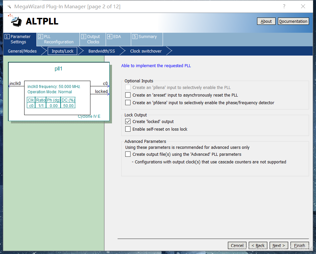This screenshot has height=254, width=316.
Task: Enable self-reset on loss lock
Action: (x=128, y=129)
